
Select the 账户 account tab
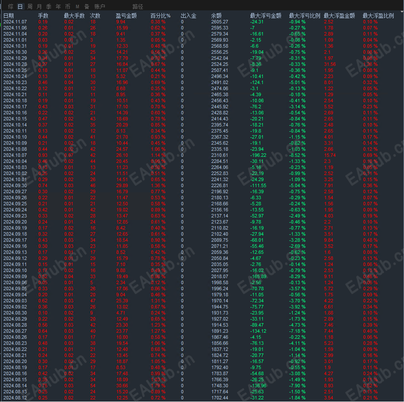tap(100, 6)
